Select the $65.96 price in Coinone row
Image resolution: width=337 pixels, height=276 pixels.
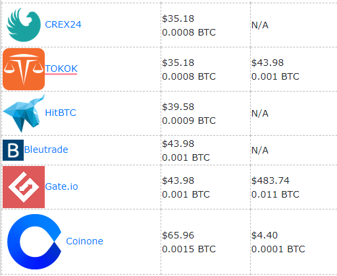[x=178, y=235]
